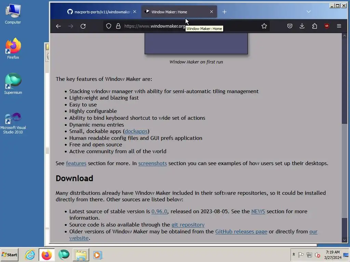Save page to Pocket icon
This screenshot has width=350, height=262.
click(x=290, y=26)
